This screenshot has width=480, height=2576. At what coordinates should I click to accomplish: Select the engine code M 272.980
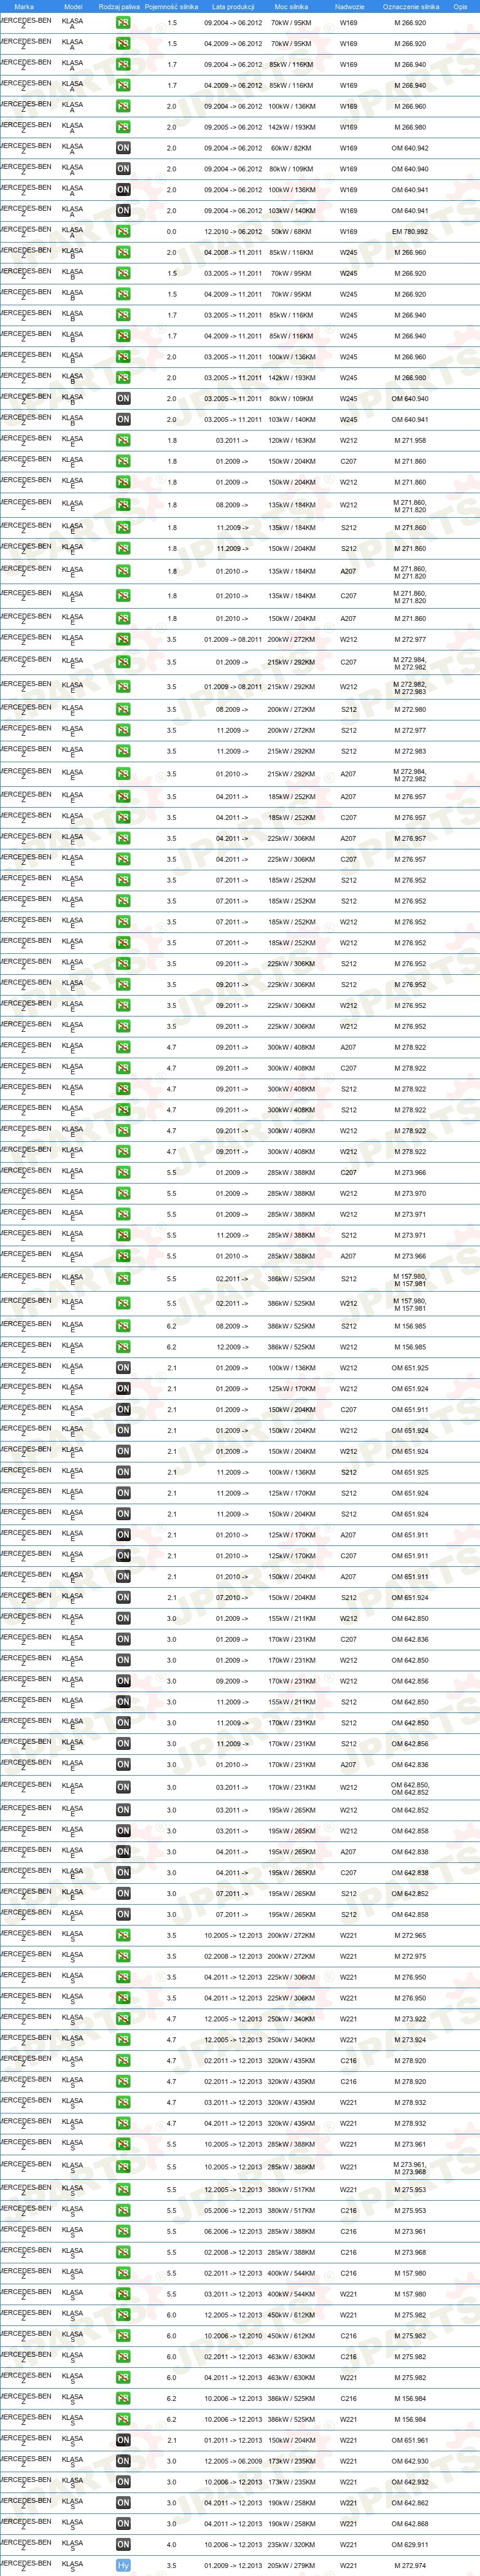click(410, 709)
